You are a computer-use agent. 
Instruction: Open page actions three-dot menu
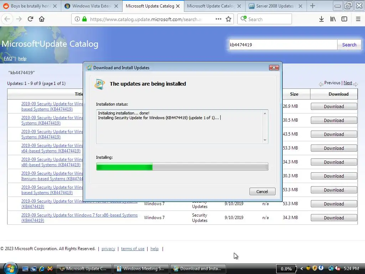point(219,19)
